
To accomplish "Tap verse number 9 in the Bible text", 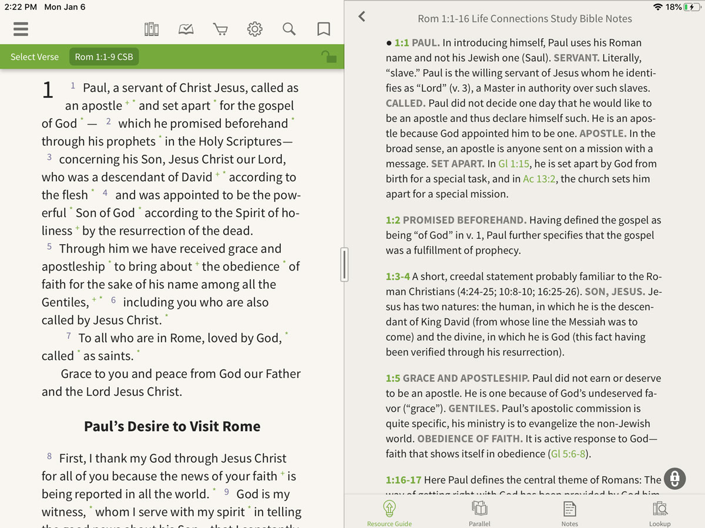I will 227,492.
